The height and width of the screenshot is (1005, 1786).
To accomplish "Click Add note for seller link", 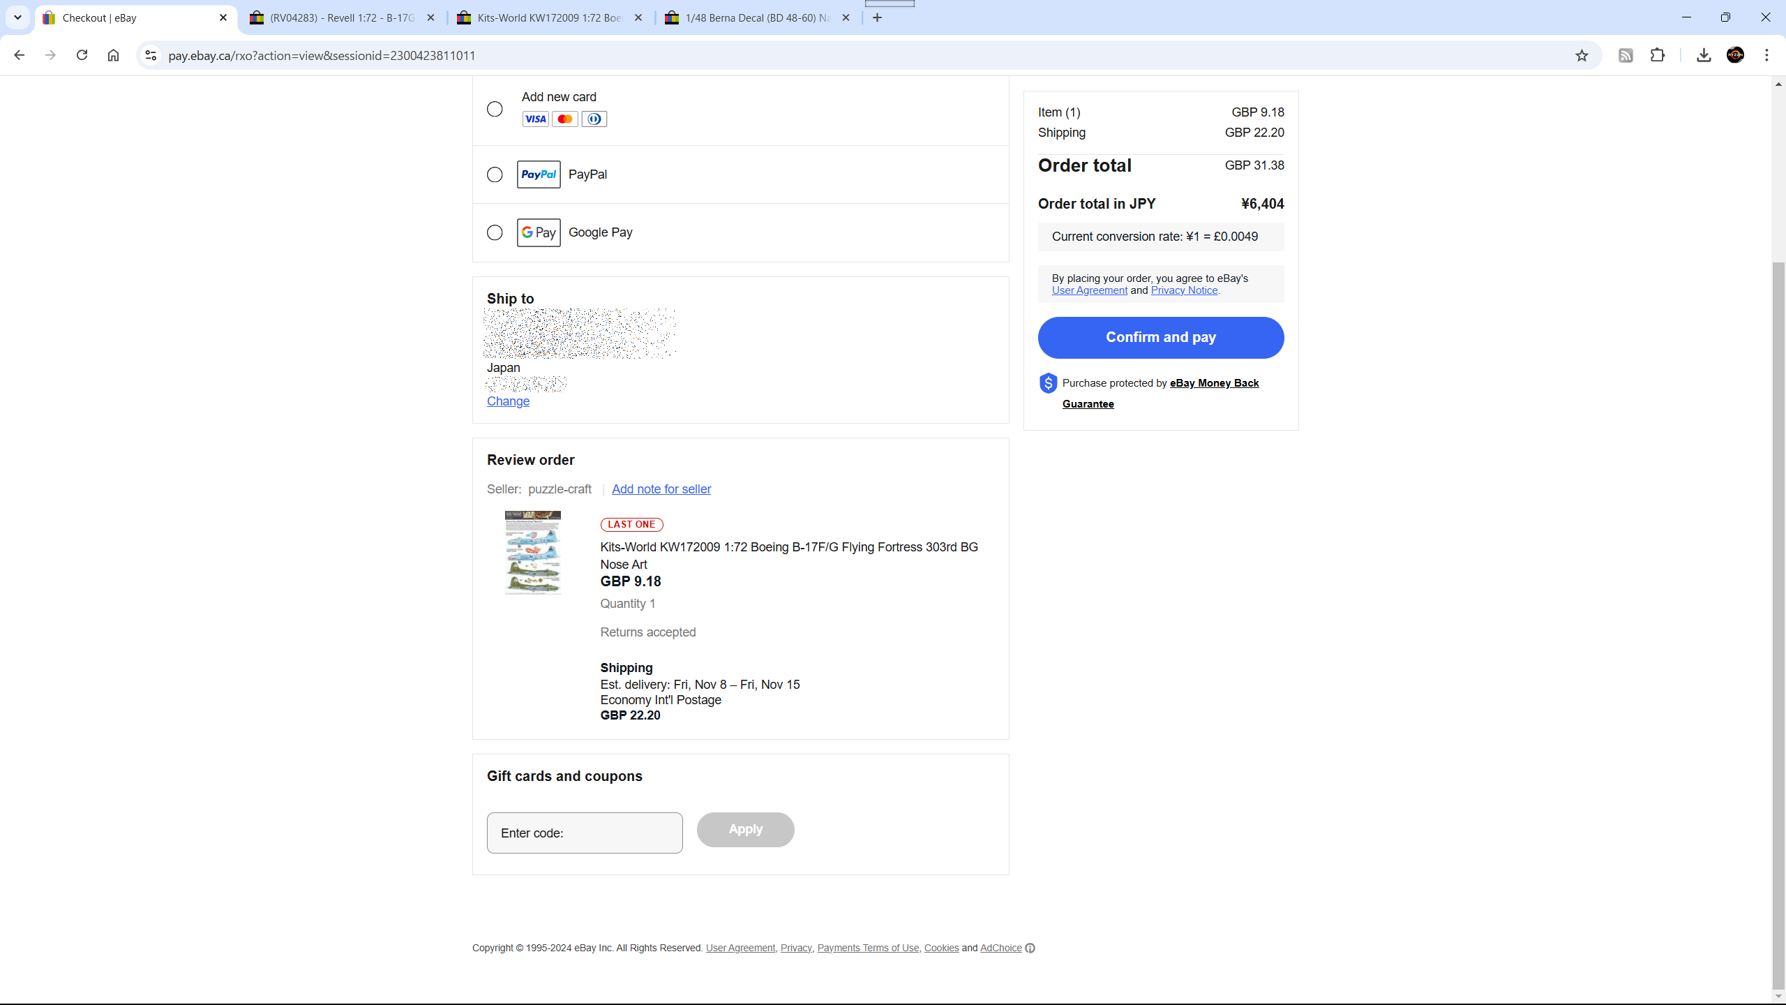I will [x=661, y=489].
